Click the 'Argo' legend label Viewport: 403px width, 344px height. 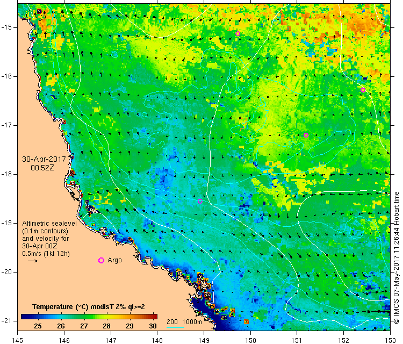(114, 260)
